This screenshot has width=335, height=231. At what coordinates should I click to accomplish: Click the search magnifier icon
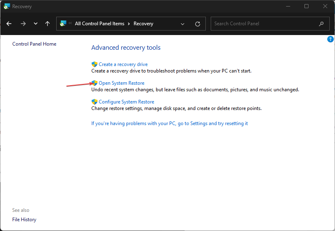click(322, 24)
